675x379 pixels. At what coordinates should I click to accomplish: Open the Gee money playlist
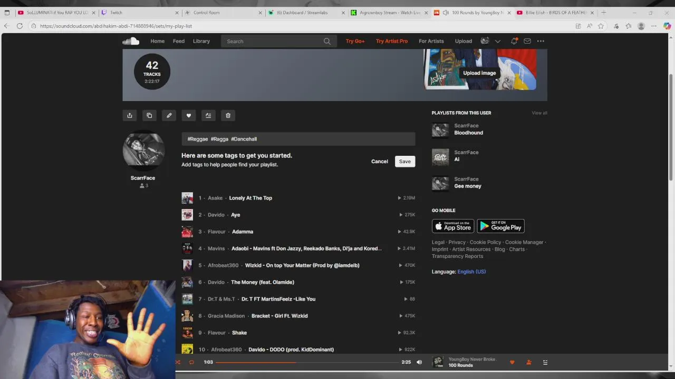468,186
